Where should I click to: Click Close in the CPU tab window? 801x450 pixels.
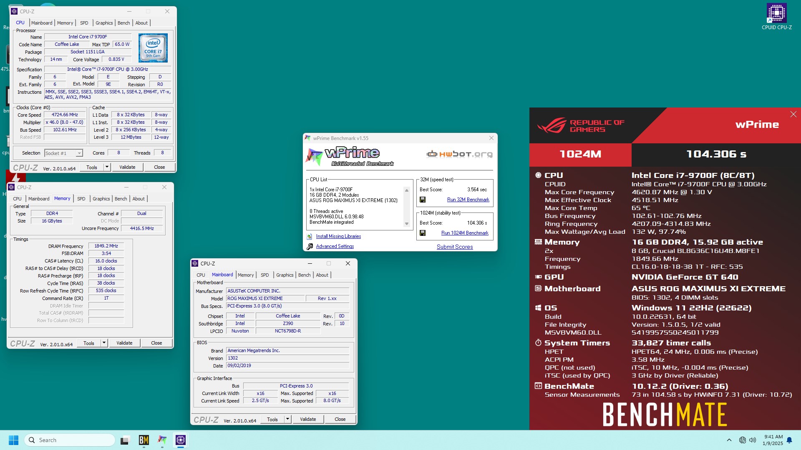tap(159, 167)
